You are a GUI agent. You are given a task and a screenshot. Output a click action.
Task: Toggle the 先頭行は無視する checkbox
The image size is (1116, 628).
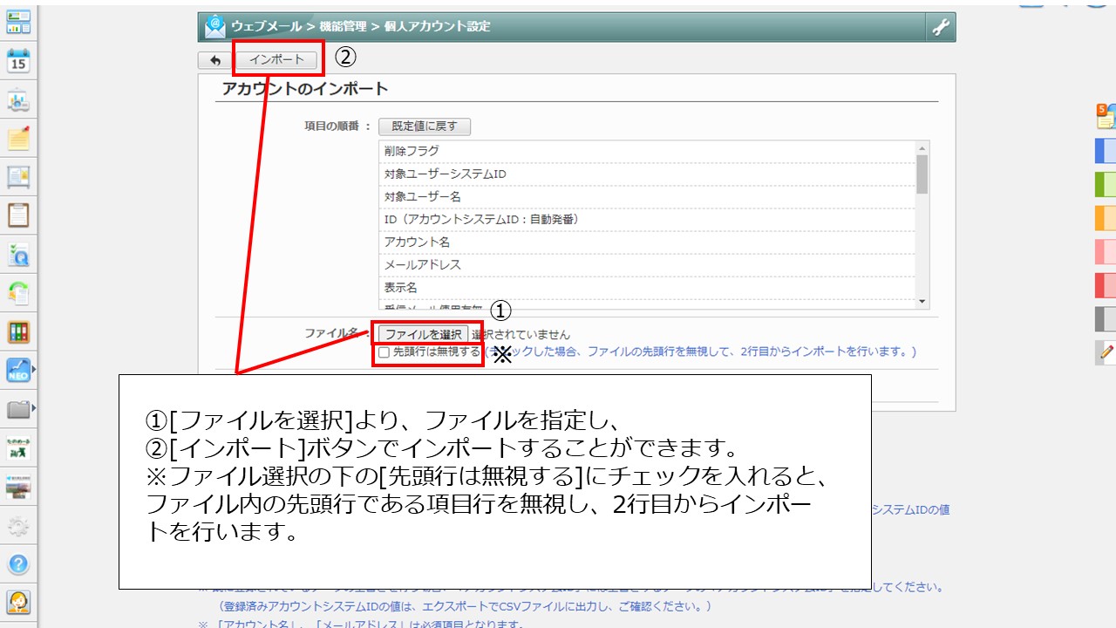coord(384,352)
